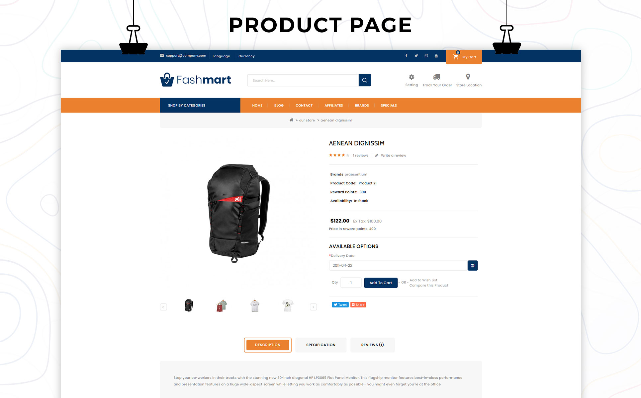Viewport: 641px width, 398px height.
Task: Open the Currency dropdown
Action: click(246, 56)
